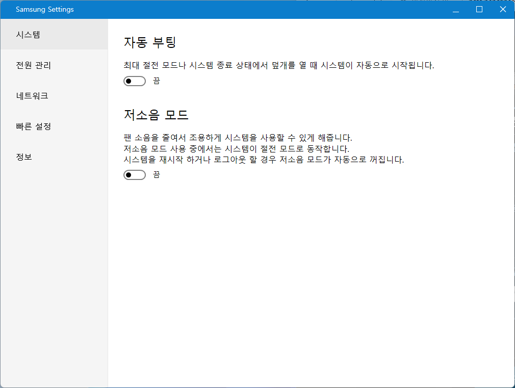Maximize the Samsung Settings window
This screenshot has height=388, width=515.
tap(479, 10)
